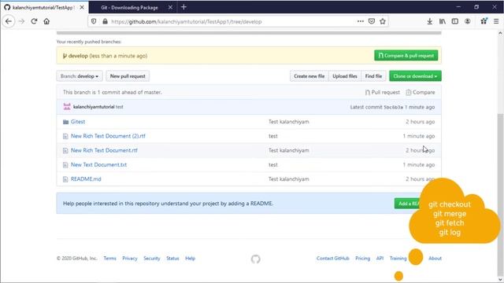Open footer Privacy link
504x283 pixels.
(x=130, y=259)
